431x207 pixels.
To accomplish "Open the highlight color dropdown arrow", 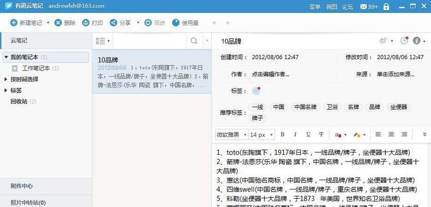I will 364,135.
